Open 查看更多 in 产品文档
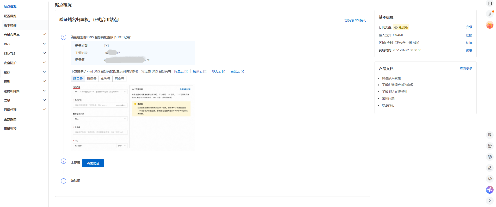496x207 pixels. pyautogui.click(x=466, y=69)
